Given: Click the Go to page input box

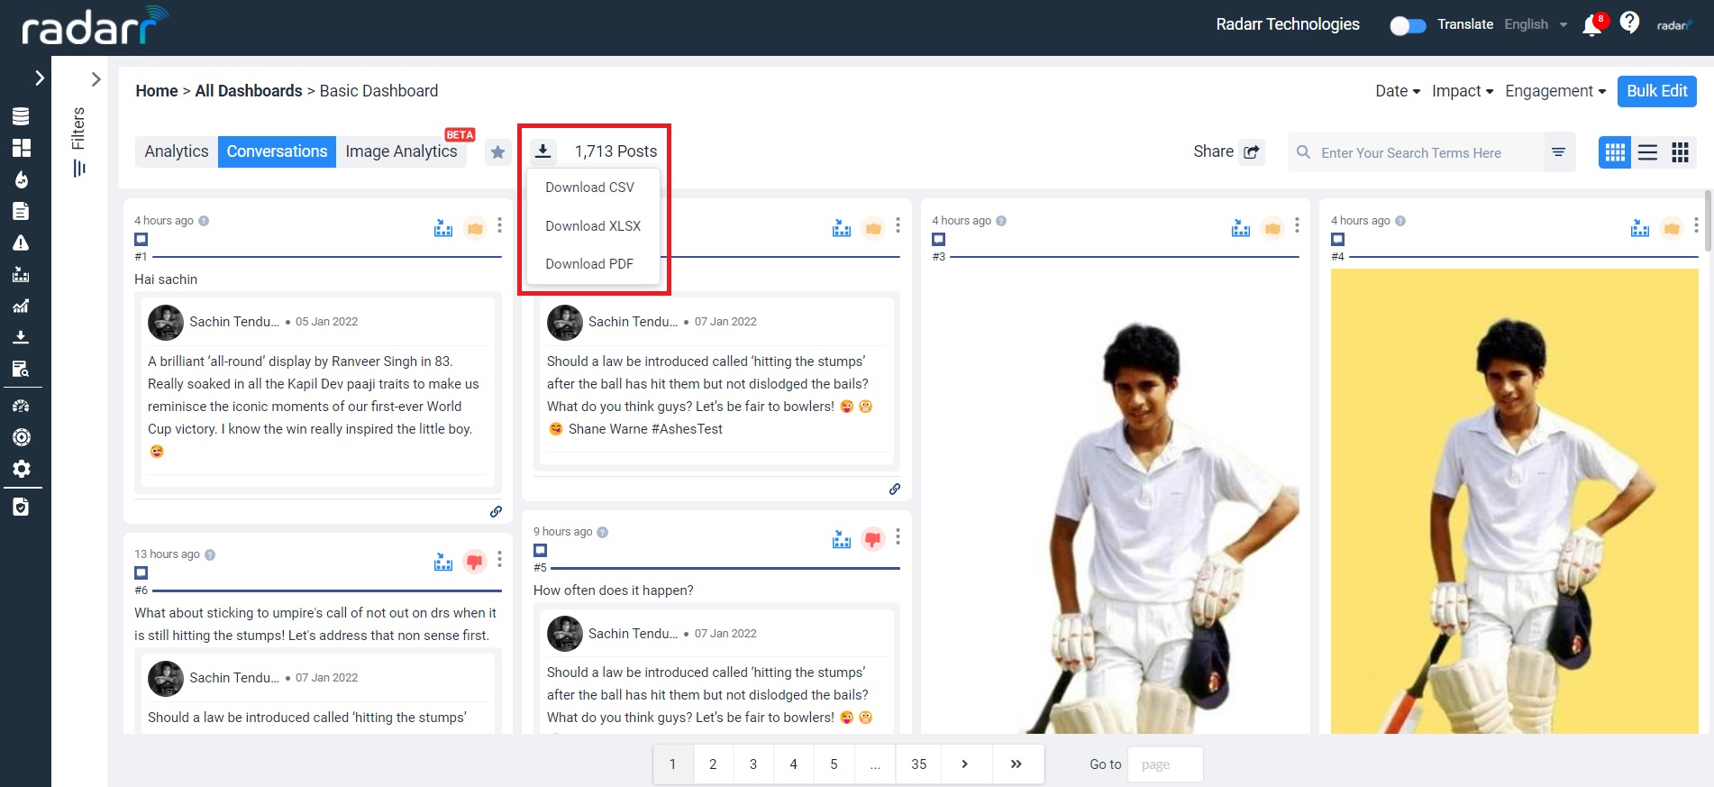Looking at the screenshot, I should click(x=1164, y=764).
